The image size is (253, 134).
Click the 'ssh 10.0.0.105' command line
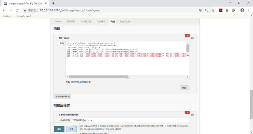tap(126, 56)
